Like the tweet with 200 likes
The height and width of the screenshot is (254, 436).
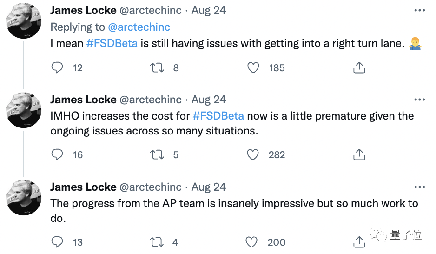click(251, 242)
